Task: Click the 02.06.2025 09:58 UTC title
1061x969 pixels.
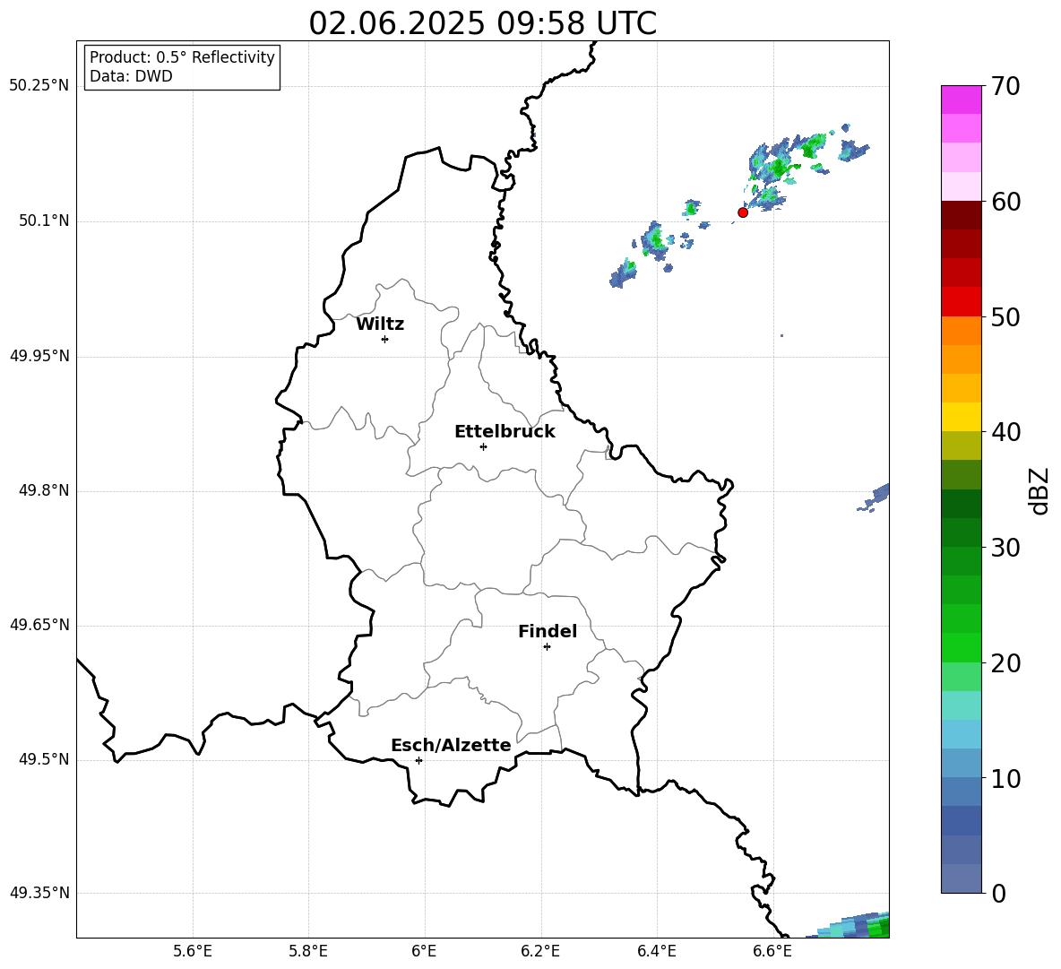Action: point(482,23)
